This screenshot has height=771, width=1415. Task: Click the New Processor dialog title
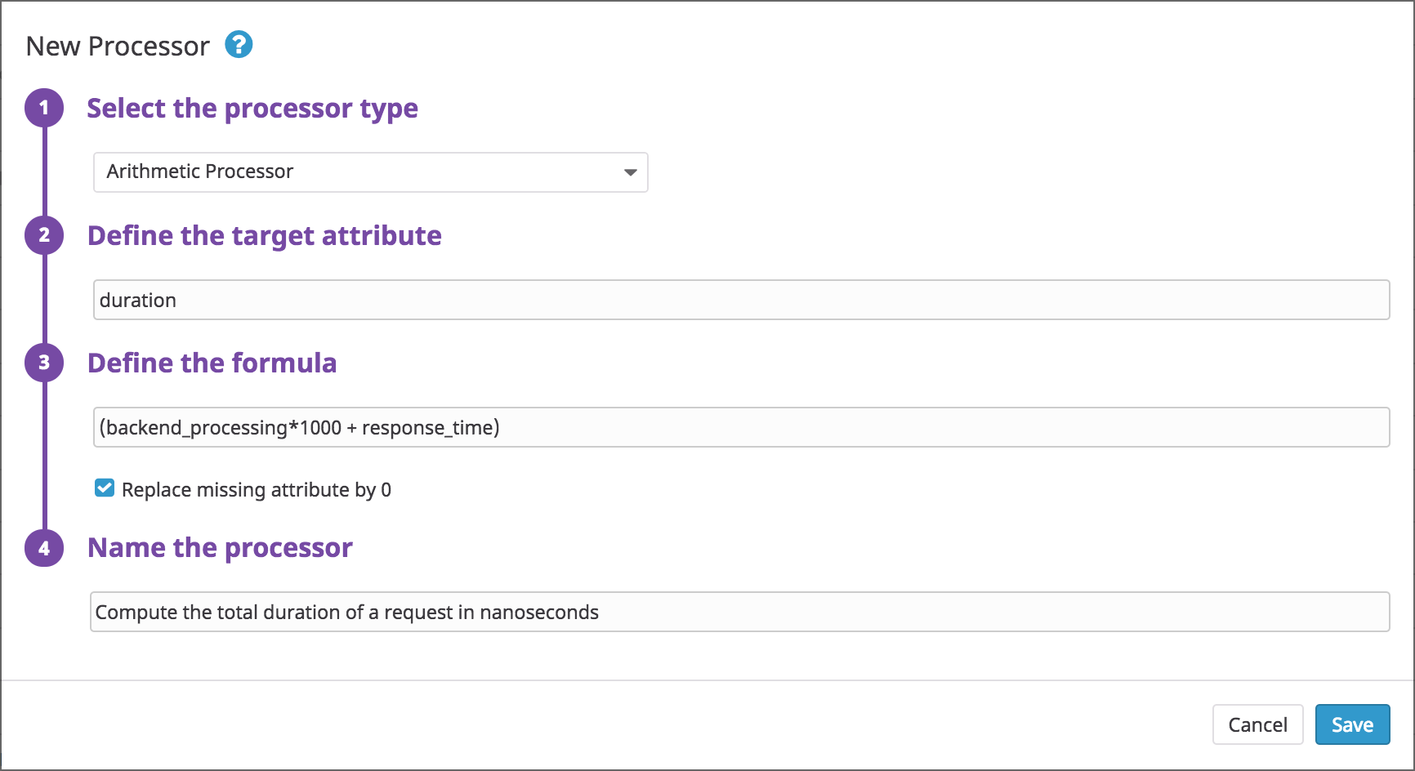pyautogui.click(x=118, y=47)
